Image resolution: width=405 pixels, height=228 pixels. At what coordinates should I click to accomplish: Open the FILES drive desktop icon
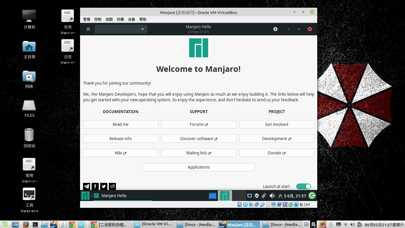tap(29, 108)
